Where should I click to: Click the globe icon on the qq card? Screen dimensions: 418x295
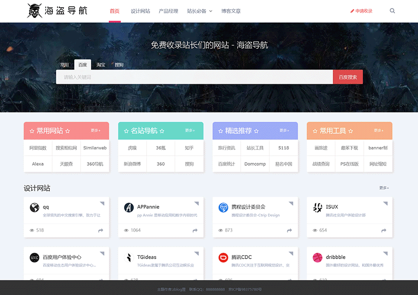point(34,208)
